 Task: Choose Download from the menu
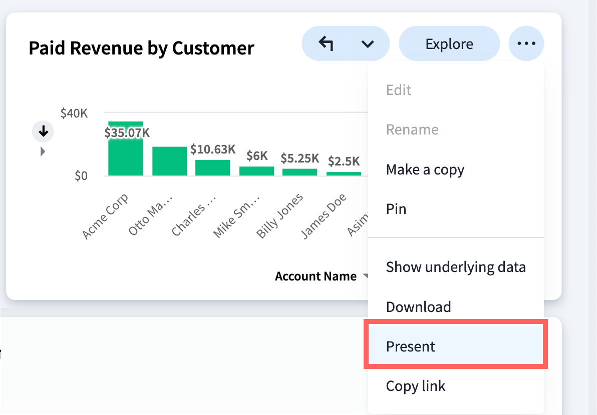(418, 306)
